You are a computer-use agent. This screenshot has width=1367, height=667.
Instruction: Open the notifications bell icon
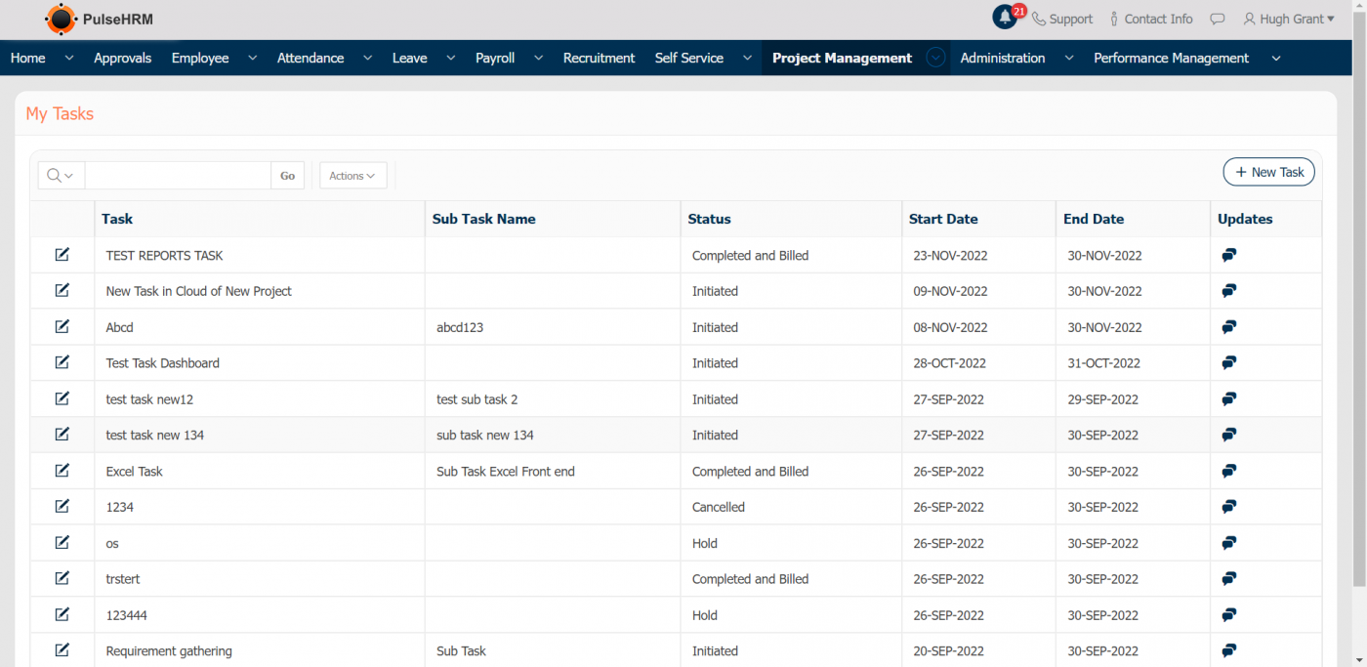tap(1005, 18)
